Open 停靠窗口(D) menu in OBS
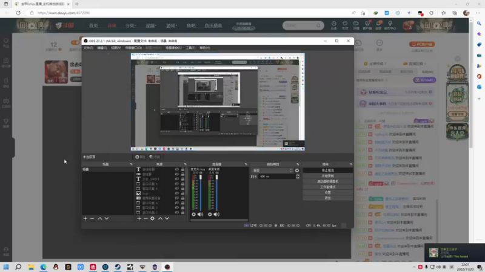This screenshot has height=272, width=485. click(x=133, y=48)
